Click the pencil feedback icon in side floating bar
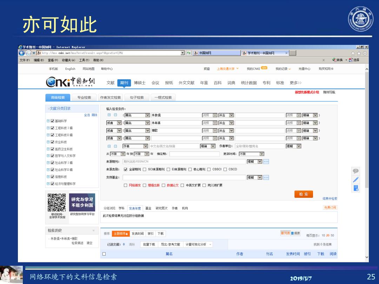 [x=355, y=180]
